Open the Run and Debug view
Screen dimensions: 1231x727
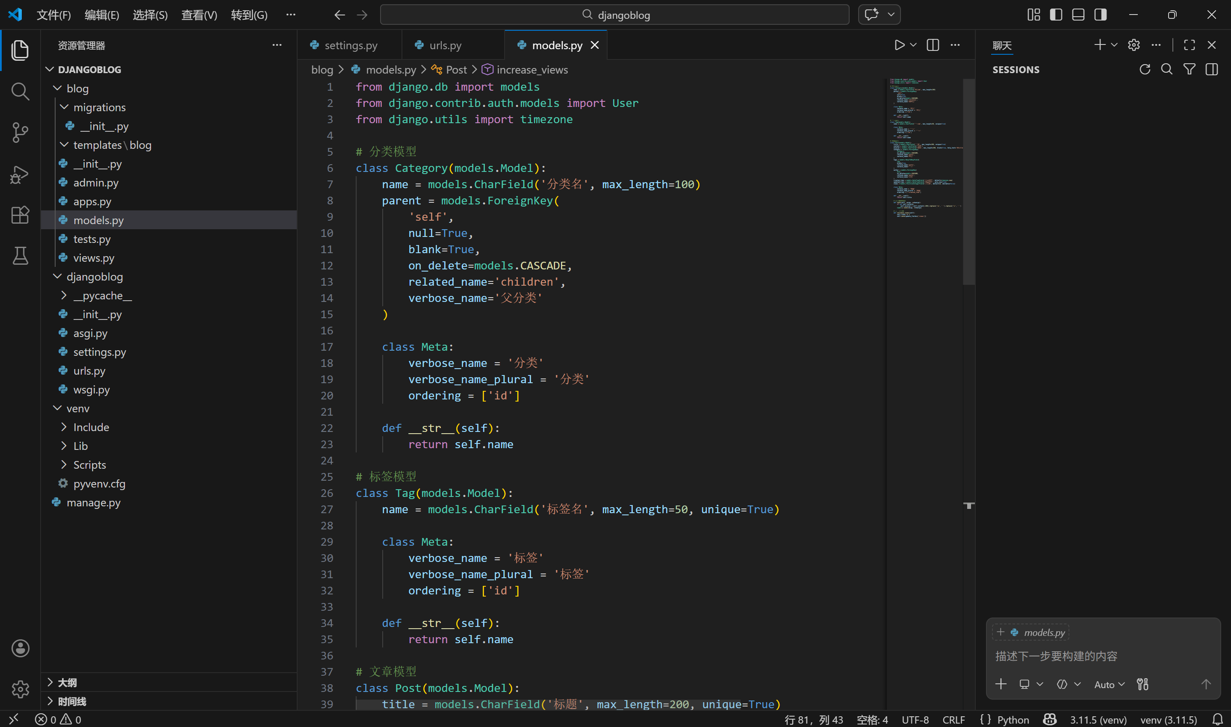point(20,174)
